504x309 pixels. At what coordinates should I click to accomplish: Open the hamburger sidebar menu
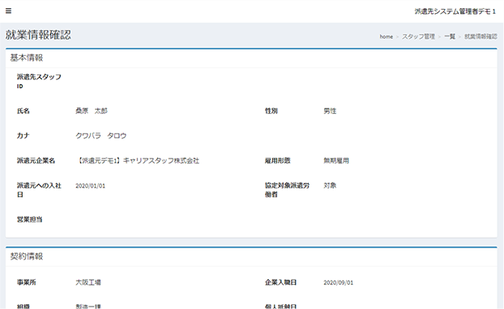(x=8, y=11)
